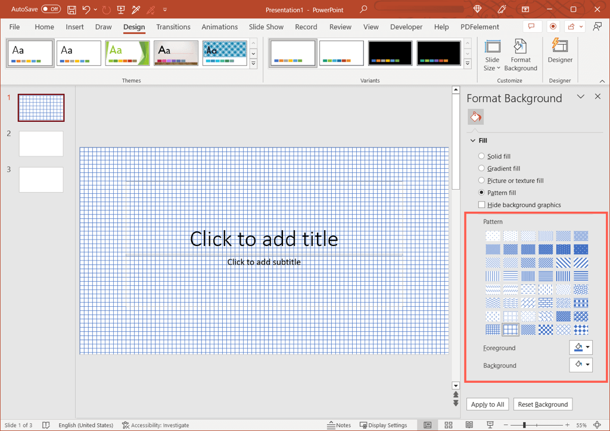This screenshot has width=610, height=431.
Task: Switch to Slide Sorter view icon
Action: (449, 425)
